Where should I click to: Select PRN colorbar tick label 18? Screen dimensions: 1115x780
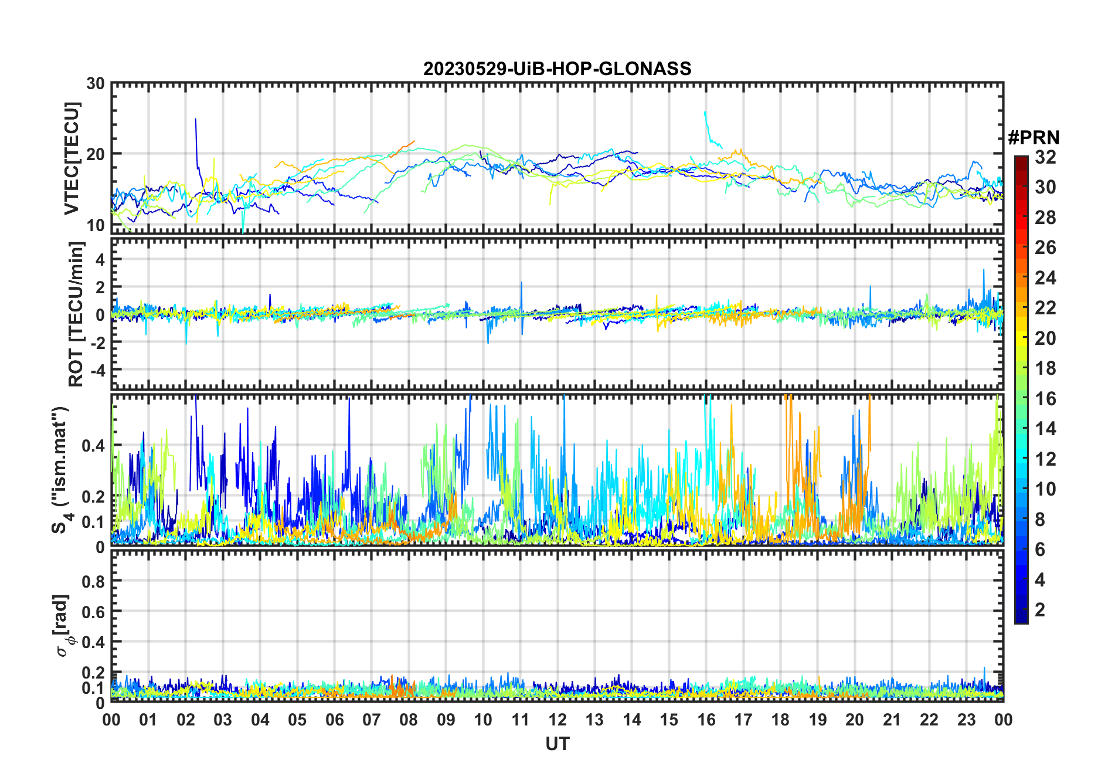coord(1045,368)
